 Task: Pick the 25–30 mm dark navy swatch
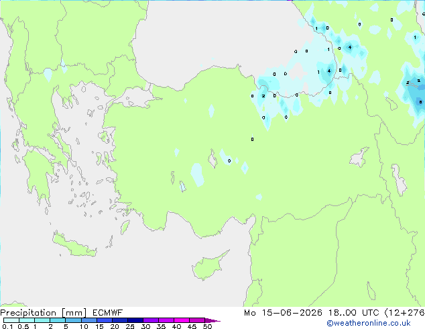135,320
